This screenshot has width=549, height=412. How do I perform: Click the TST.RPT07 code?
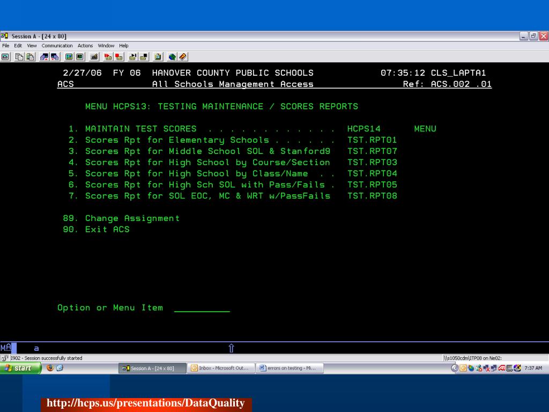pos(372,151)
